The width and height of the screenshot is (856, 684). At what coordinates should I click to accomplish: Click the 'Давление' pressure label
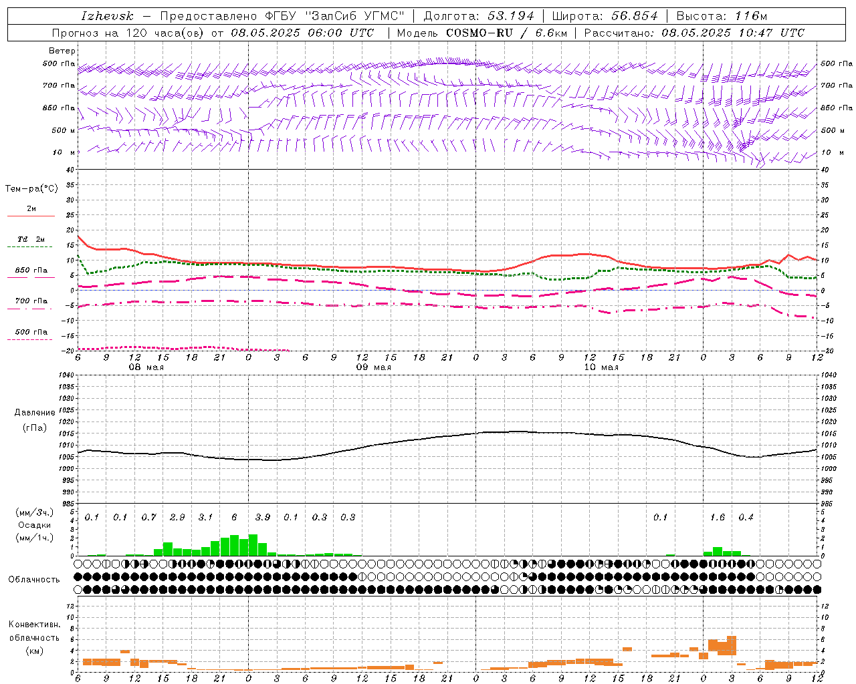(35, 413)
